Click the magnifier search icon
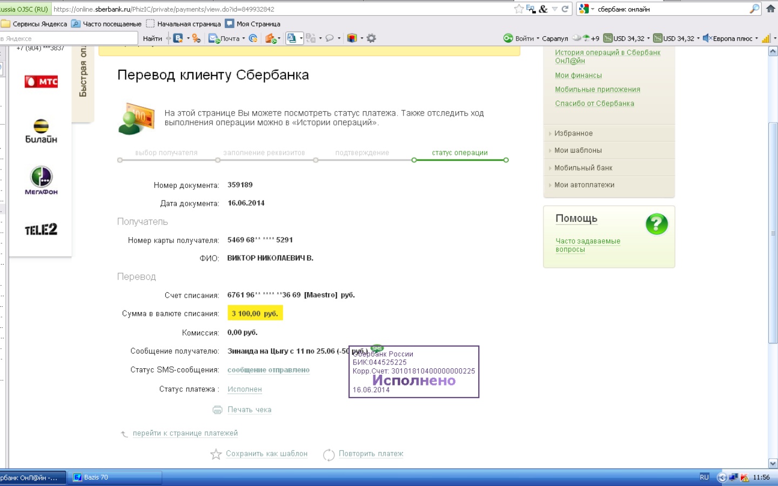 coord(755,9)
